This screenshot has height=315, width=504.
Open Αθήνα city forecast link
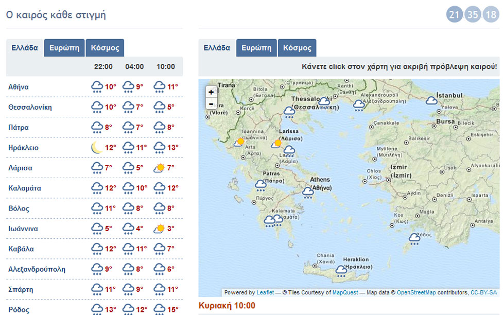click(19, 87)
